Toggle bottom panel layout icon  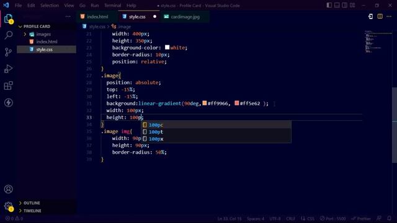(x=337, y=6)
